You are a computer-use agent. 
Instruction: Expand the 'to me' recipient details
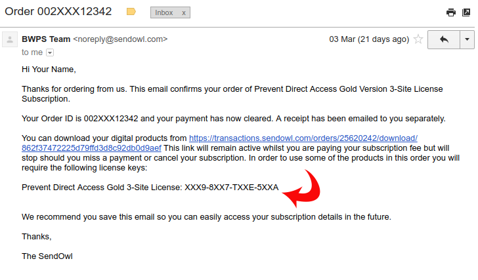point(50,52)
